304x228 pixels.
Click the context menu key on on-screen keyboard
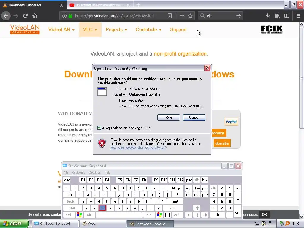tap(167, 215)
